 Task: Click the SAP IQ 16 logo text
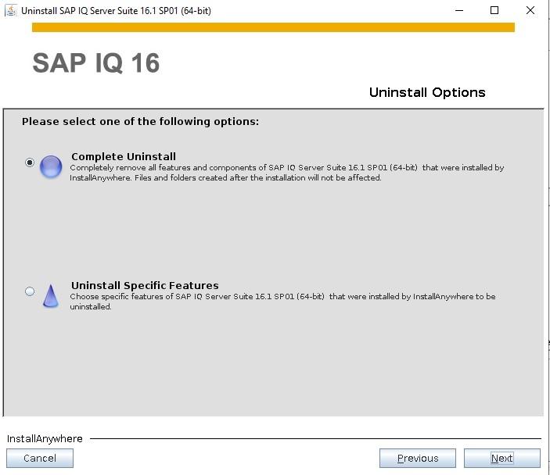click(96, 63)
